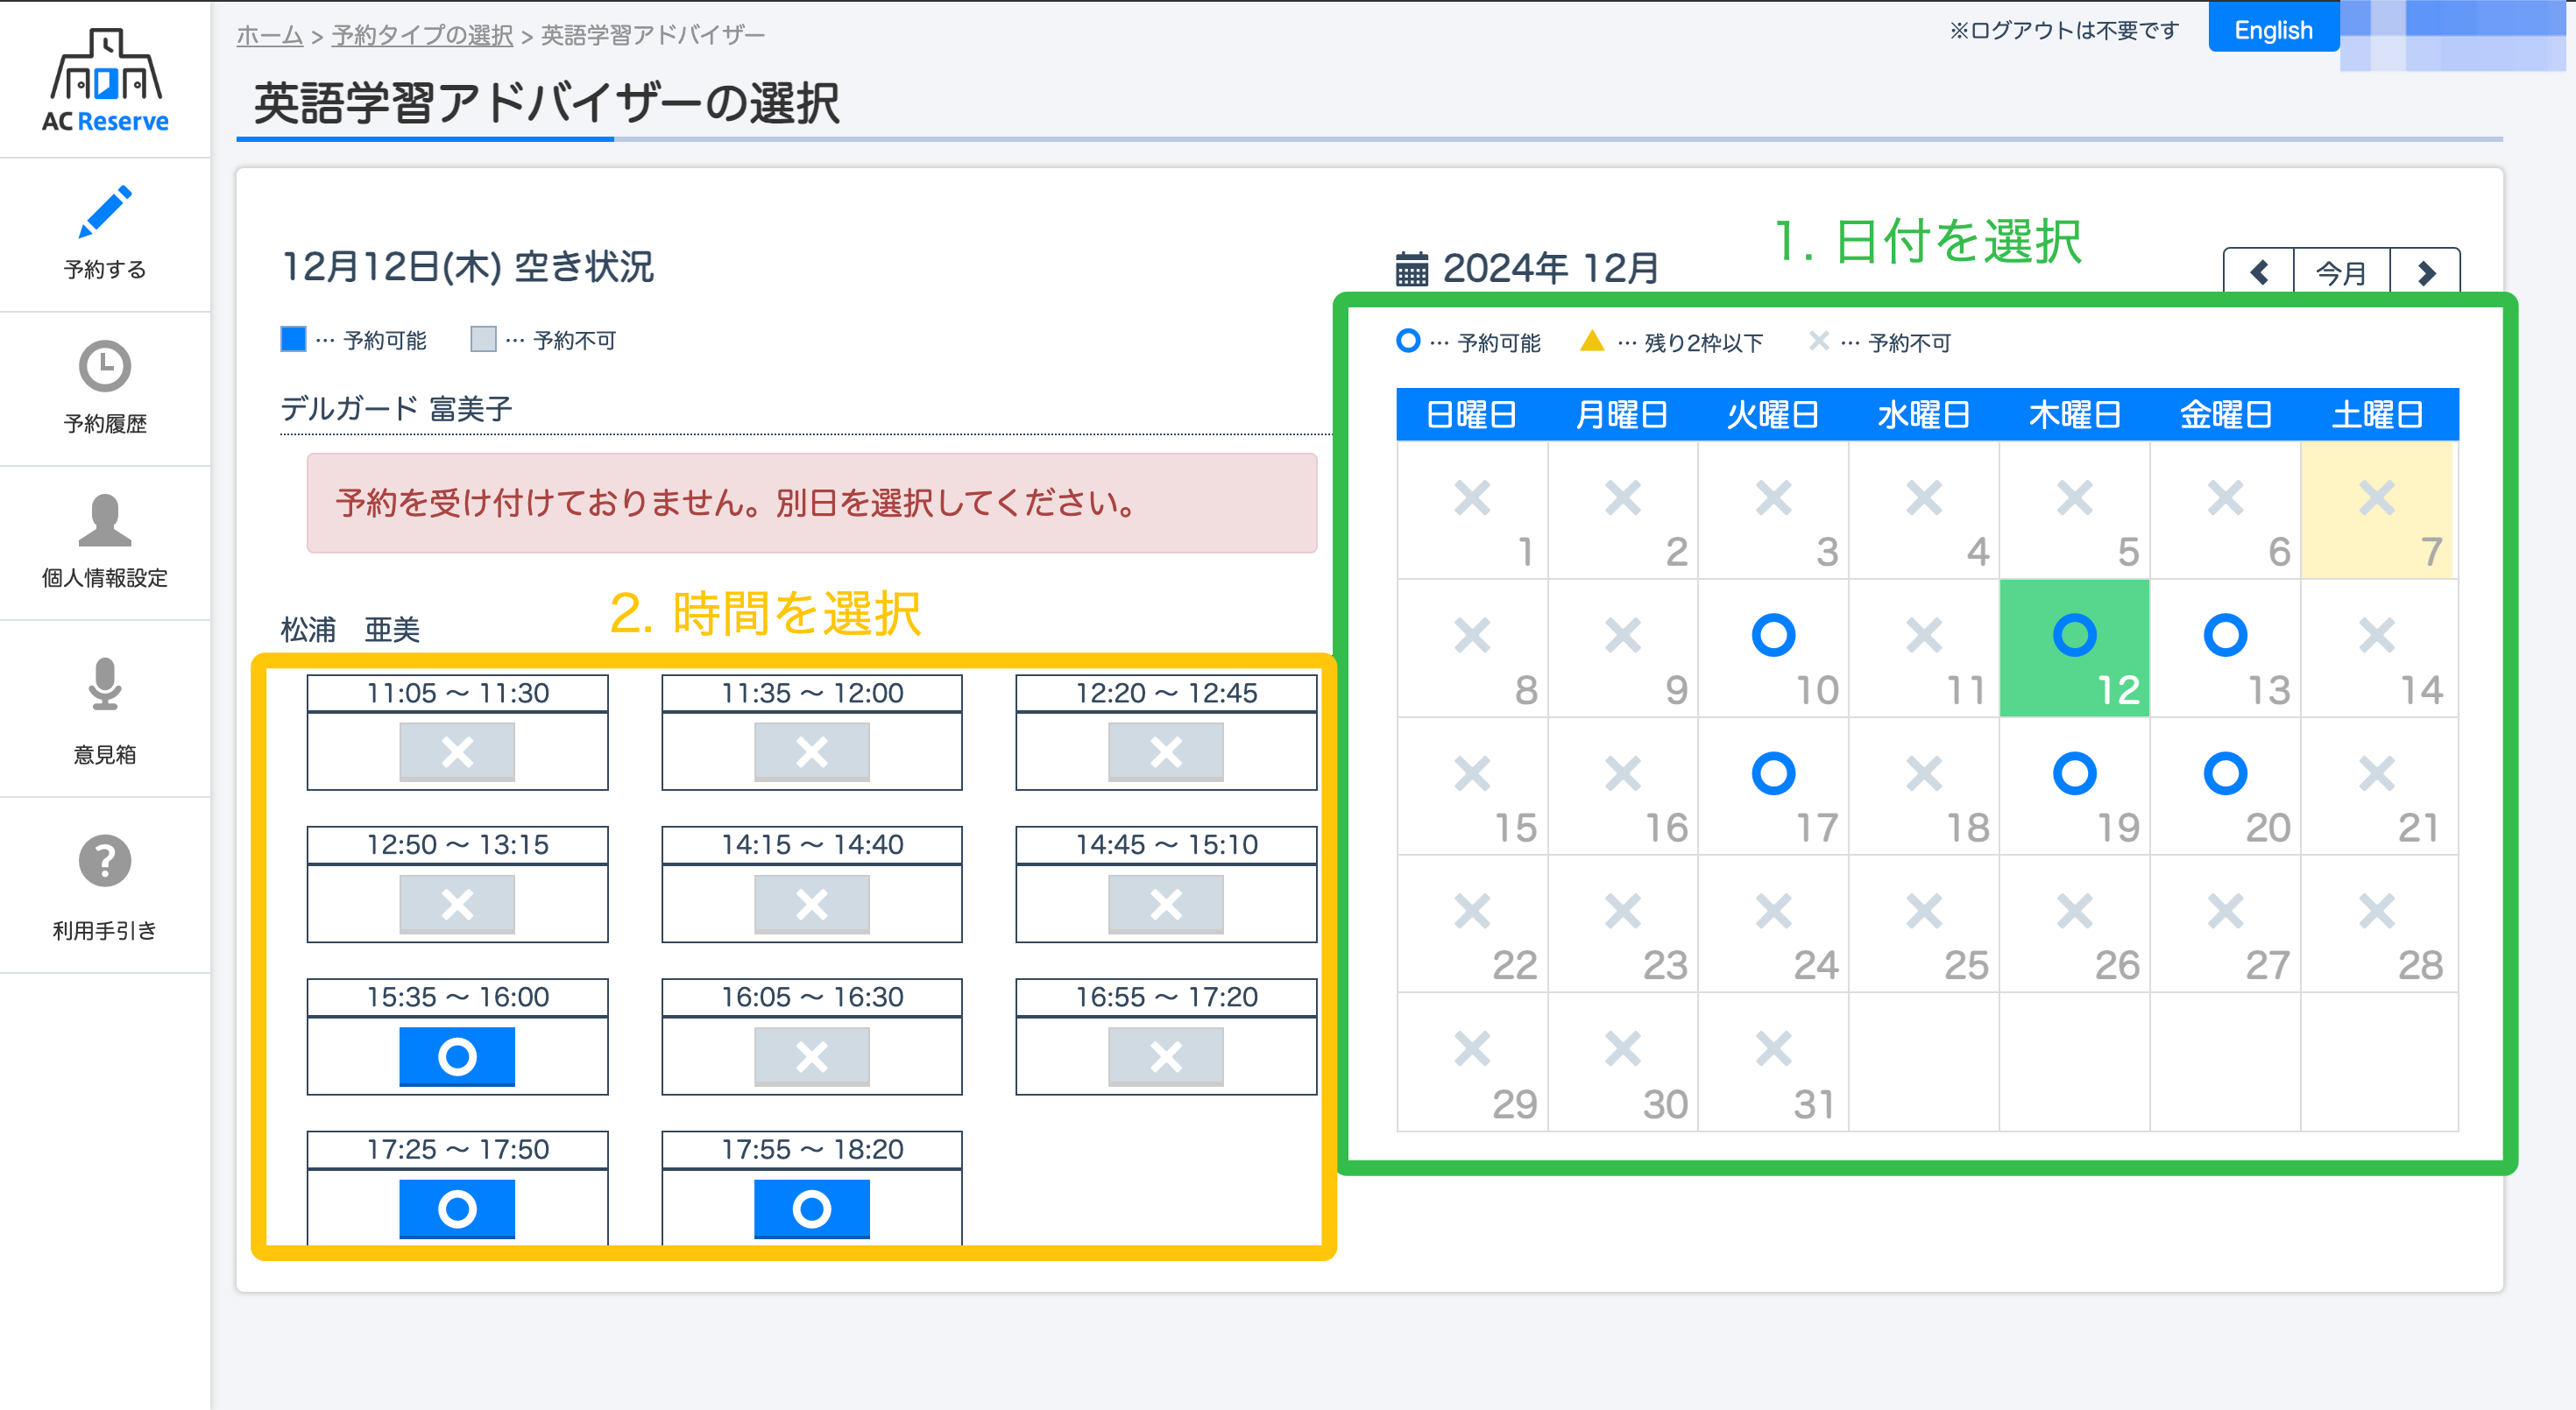Click the blurred user profile area
Viewport: 2576px width, 1410px height.
tap(2452, 35)
